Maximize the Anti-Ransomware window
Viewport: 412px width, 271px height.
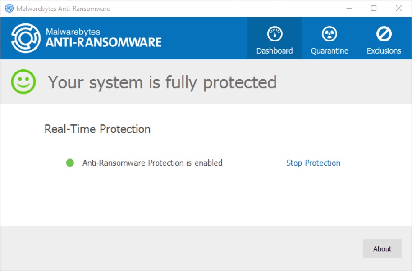[x=374, y=9]
